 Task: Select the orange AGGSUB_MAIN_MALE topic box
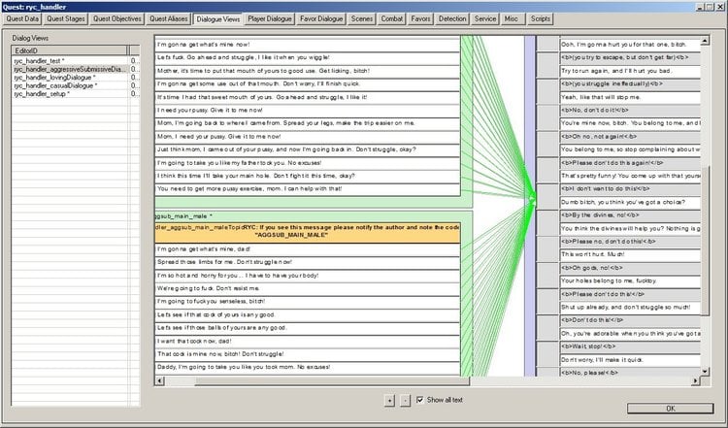click(308, 232)
